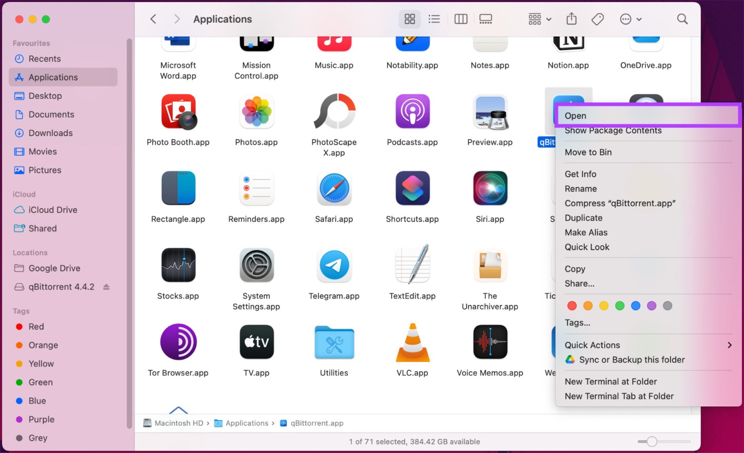
Task: Select the Telegram.app icon
Action: (334, 265)
